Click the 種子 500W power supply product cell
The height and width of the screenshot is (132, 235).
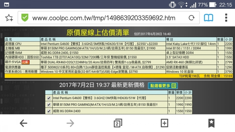click(103, 67)
